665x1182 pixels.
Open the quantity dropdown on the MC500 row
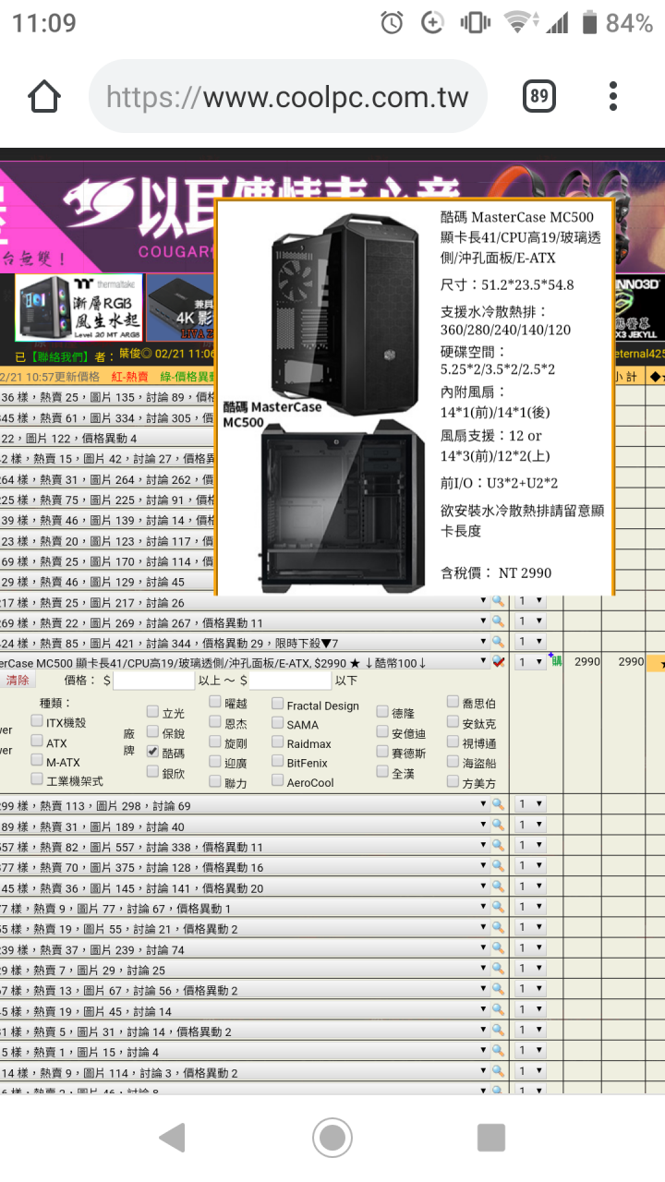pos(530,662)
